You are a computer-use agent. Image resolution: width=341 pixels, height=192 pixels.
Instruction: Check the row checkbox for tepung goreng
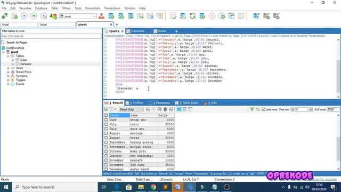pos(106,142)
